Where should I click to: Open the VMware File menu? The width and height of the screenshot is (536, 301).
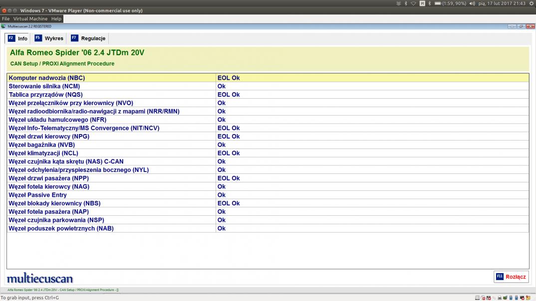click(5, 19)
